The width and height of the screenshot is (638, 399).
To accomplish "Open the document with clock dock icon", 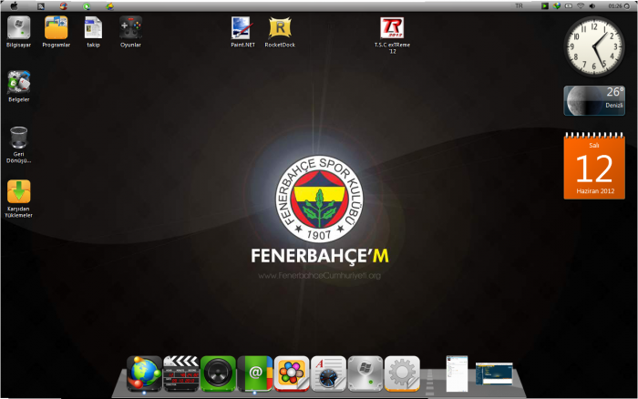I will click(x=328, y=373).
